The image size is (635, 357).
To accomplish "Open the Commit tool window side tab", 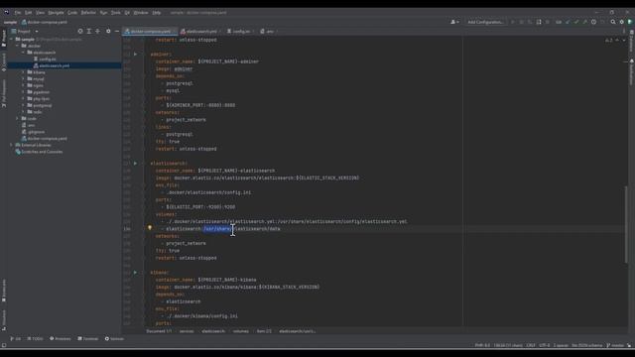I will point(4,61).
